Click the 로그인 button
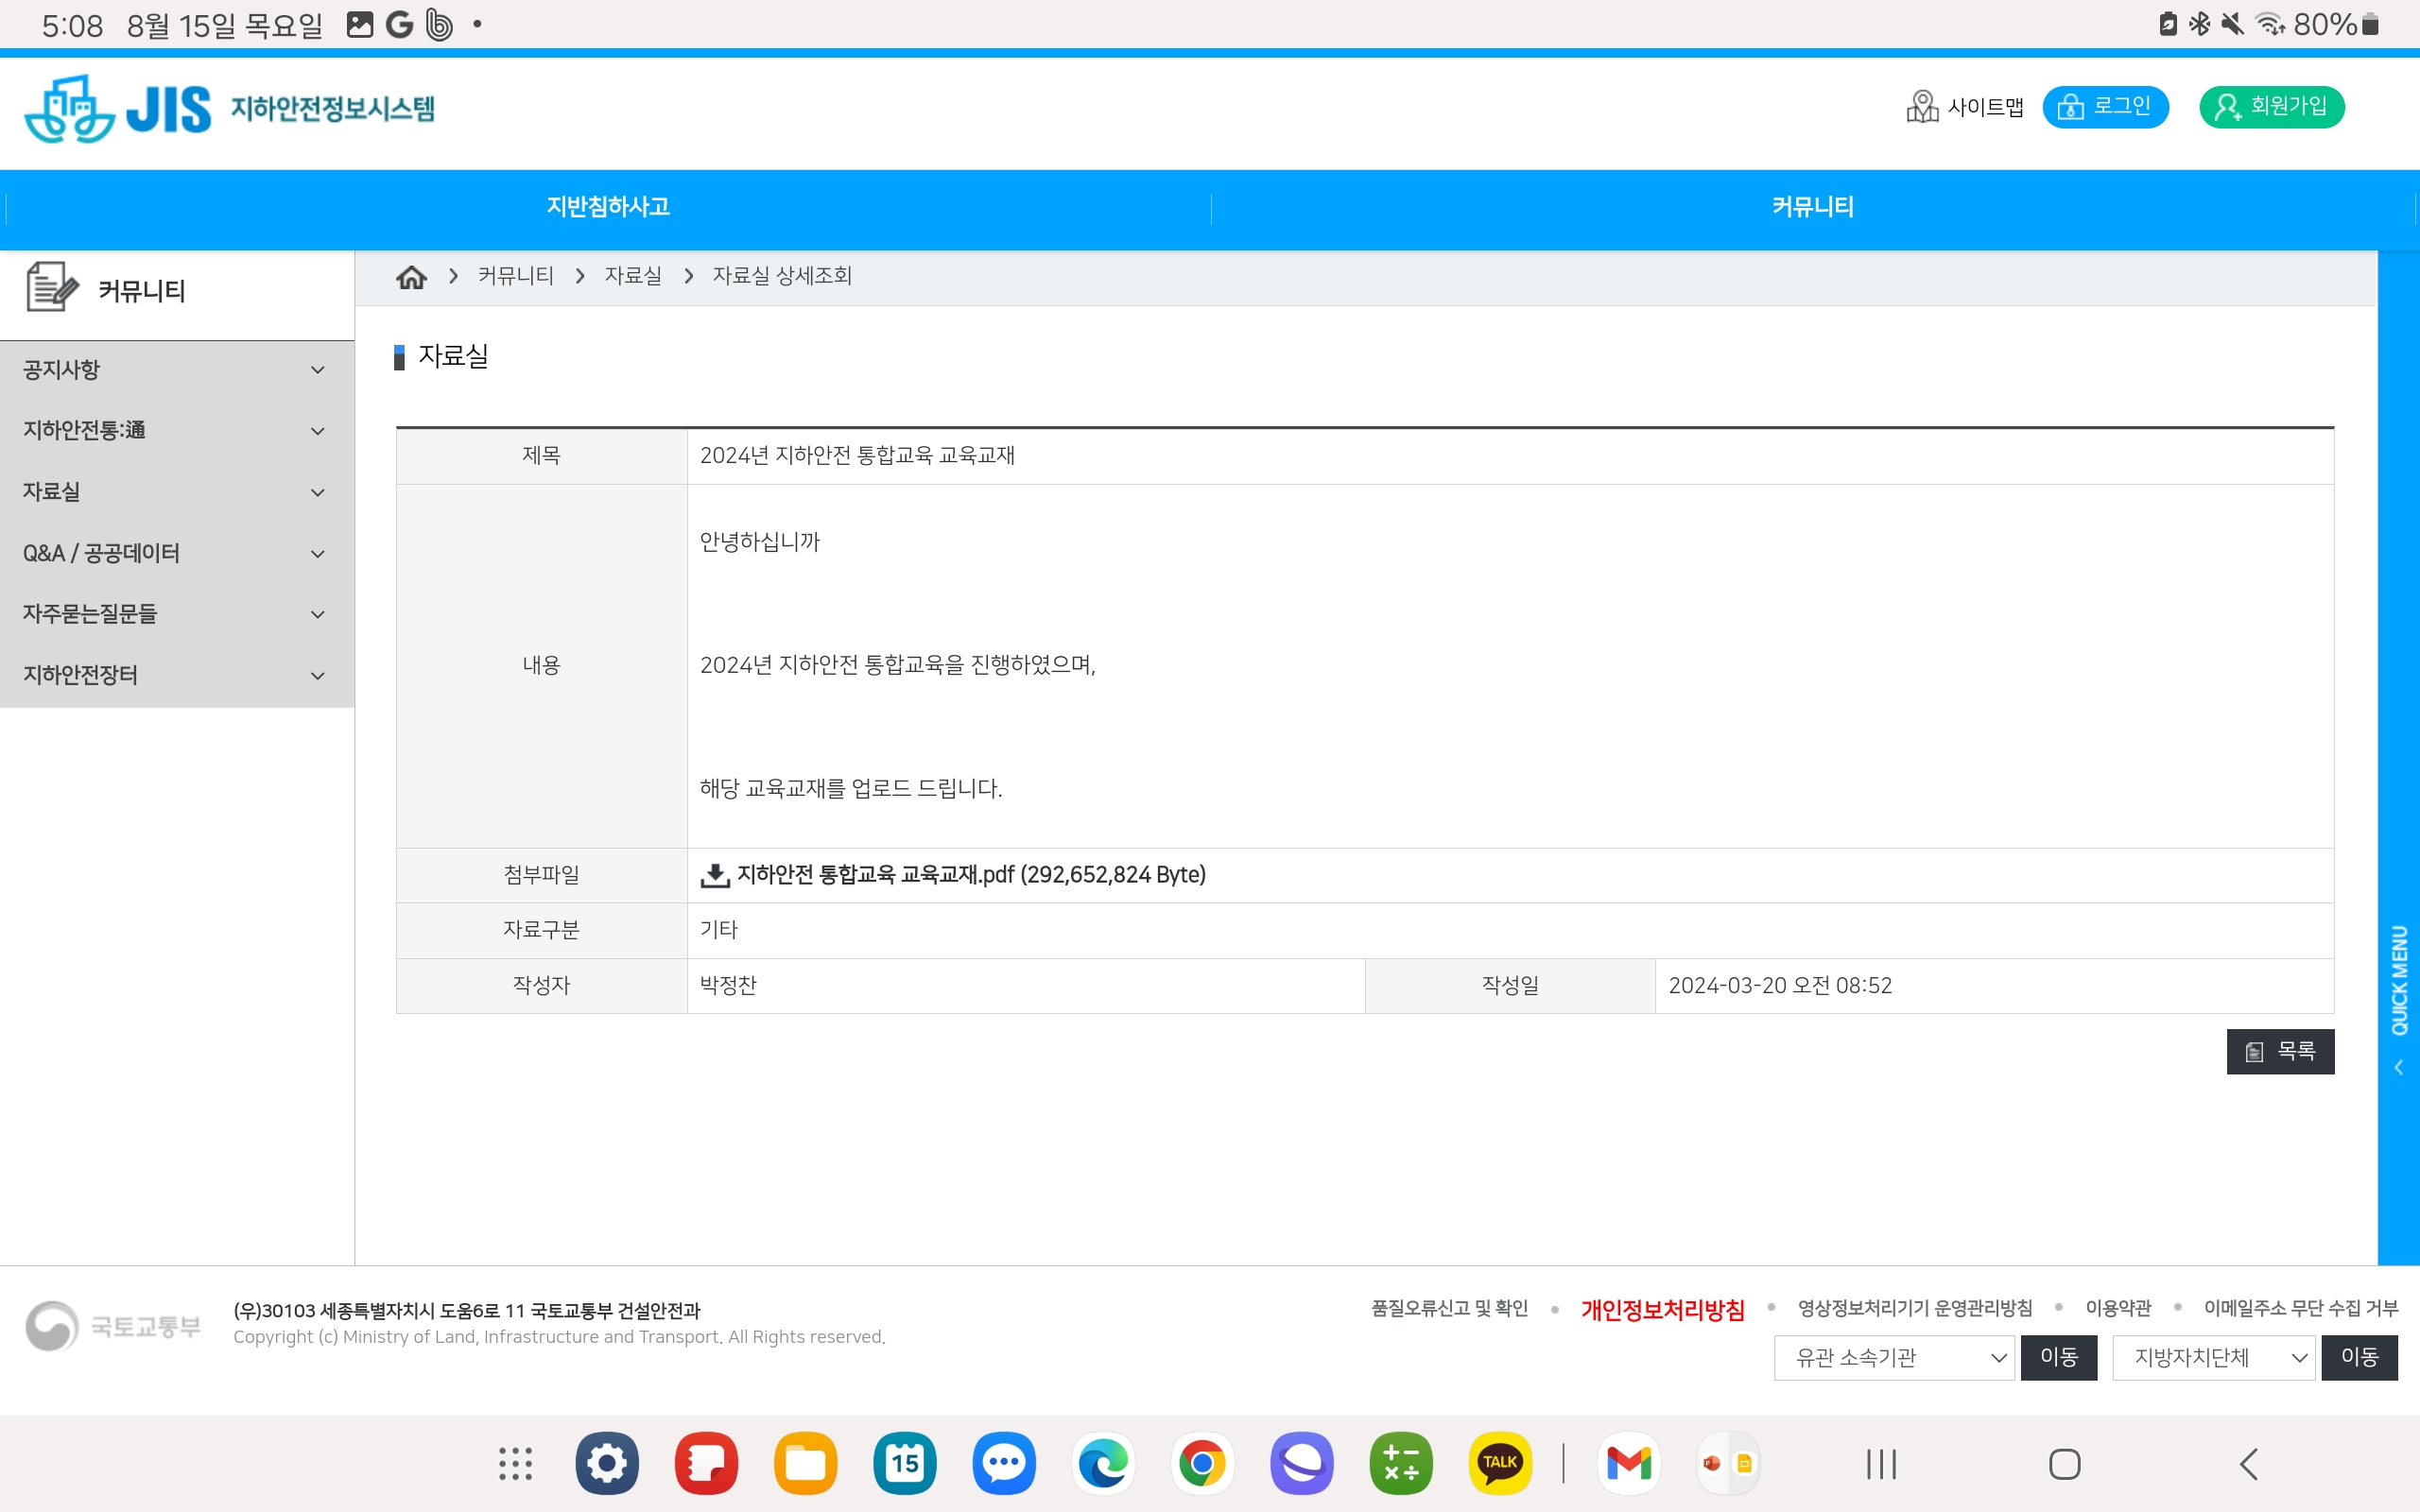 [2105, 107]
